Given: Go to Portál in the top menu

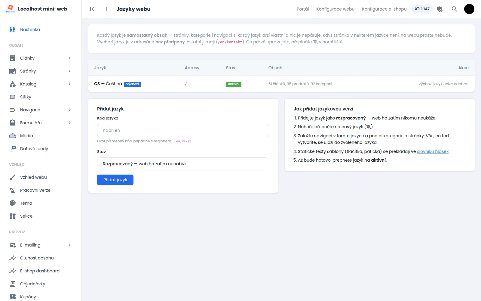Looking at the screenshot, I should tap(303, 9).
